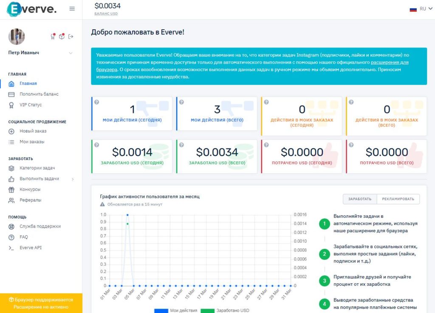This screenshot has height=313, width=435.
Task: Open Конкурсы page
Action: (30, 189)
